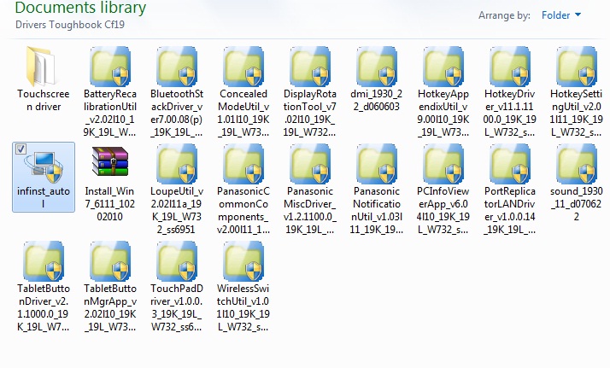
Task: Select WirelessSwitchUtil installer icon
Action: tap(243, 261)
